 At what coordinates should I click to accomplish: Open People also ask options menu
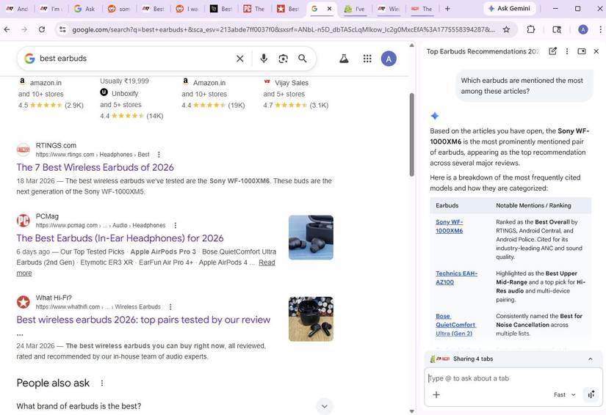click(102, 383)
